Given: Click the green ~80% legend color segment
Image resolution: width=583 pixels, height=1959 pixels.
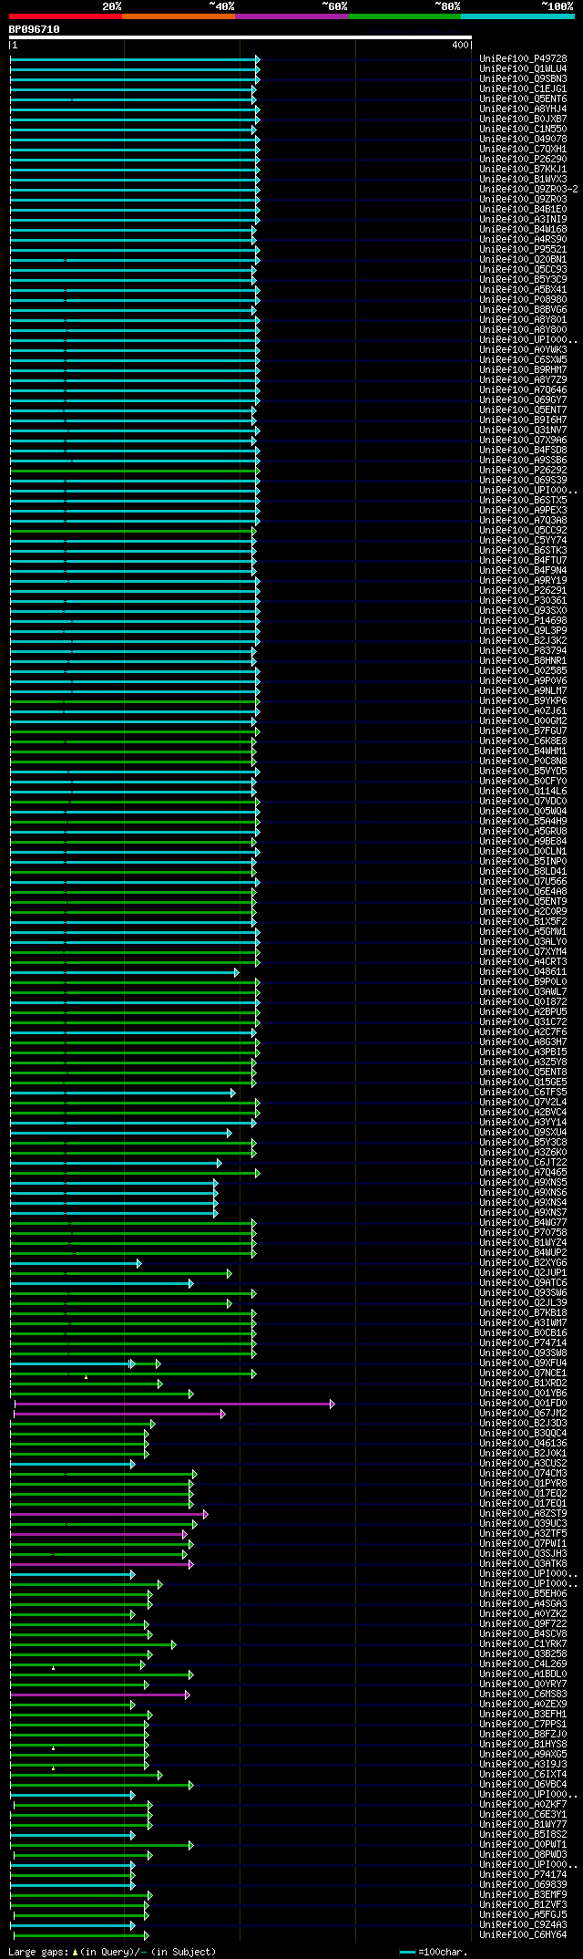Looking at the screenshot, I should pyautogui.click(x=404, y=16).
